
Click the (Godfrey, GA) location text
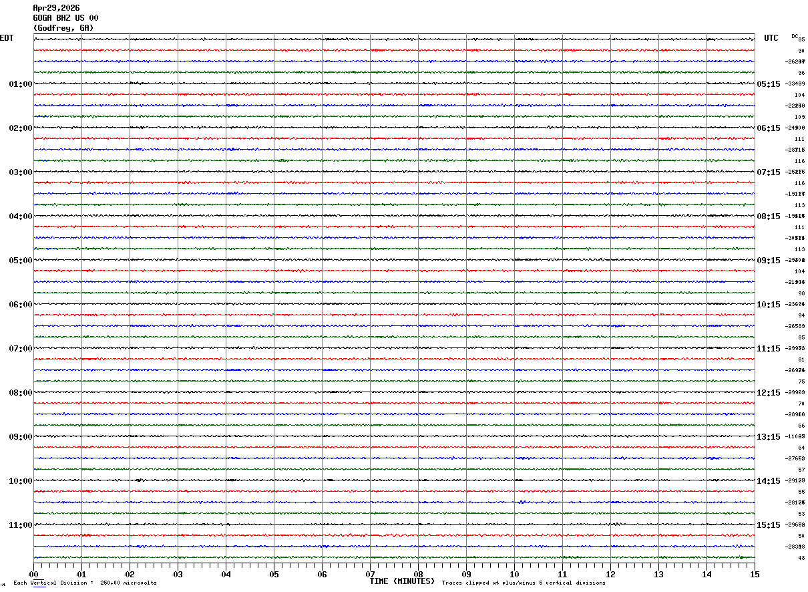(x=63, y=28)
